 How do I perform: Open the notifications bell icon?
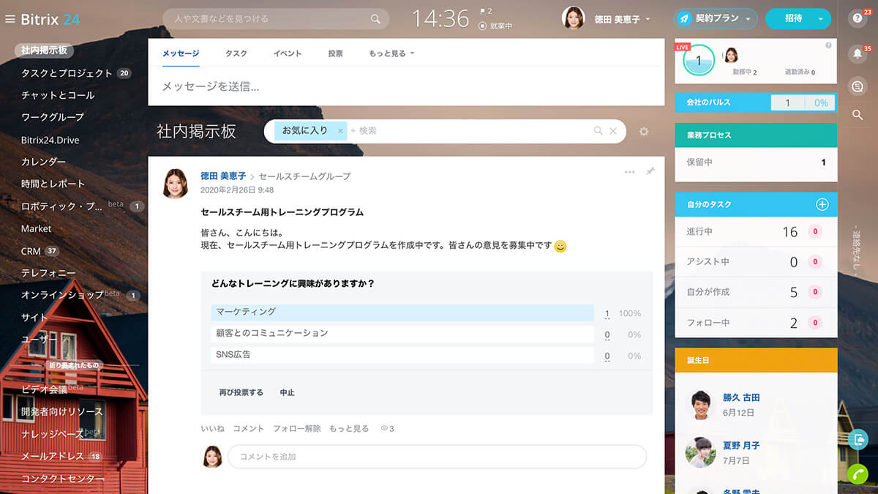(858, 53)
